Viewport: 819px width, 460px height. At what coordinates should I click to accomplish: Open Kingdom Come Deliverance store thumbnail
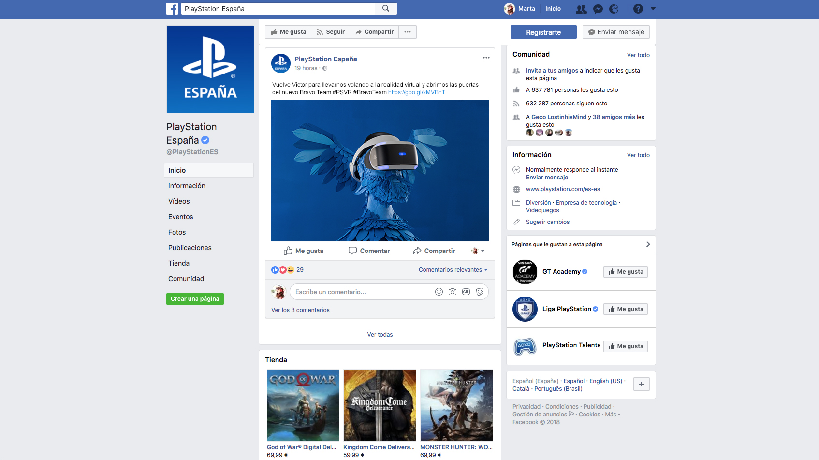point(380,405)
